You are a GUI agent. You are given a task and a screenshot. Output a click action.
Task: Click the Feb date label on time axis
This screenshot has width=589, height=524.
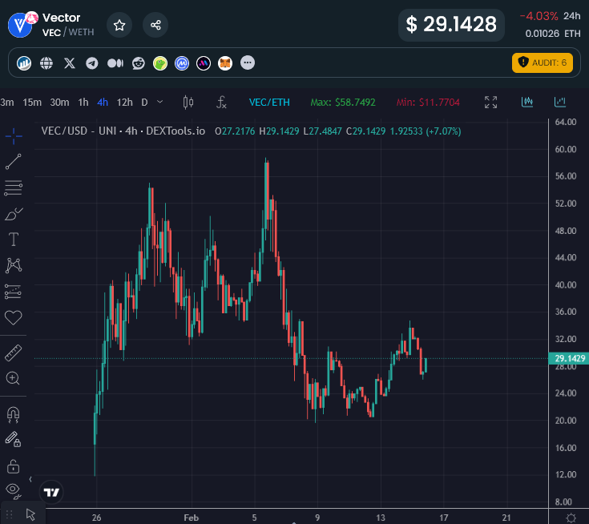pyautogui.click(x=192, y=518)
